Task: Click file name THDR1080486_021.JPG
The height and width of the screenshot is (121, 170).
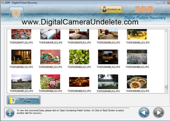Action: 137,67
